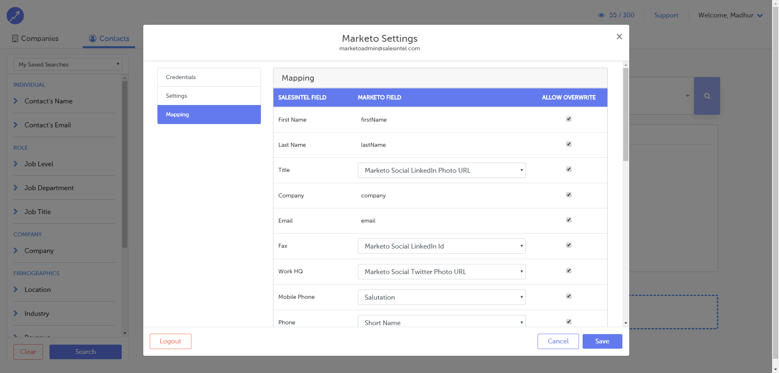Open the Settings section
Screen dimensions: 779x373
(x=209, y=96)
